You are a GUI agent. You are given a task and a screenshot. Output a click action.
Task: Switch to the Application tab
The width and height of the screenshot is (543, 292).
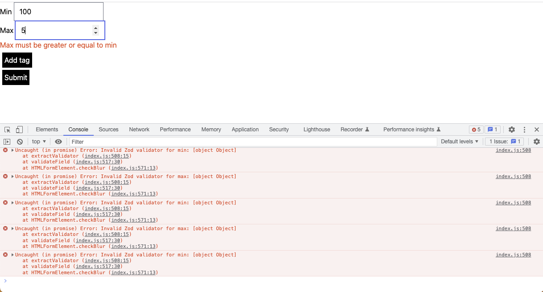[245, 129]
